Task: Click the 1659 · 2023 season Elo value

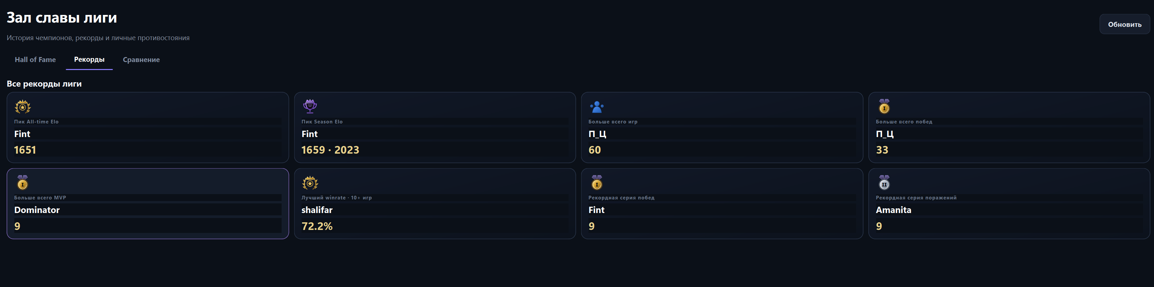Action: point(330,150)
